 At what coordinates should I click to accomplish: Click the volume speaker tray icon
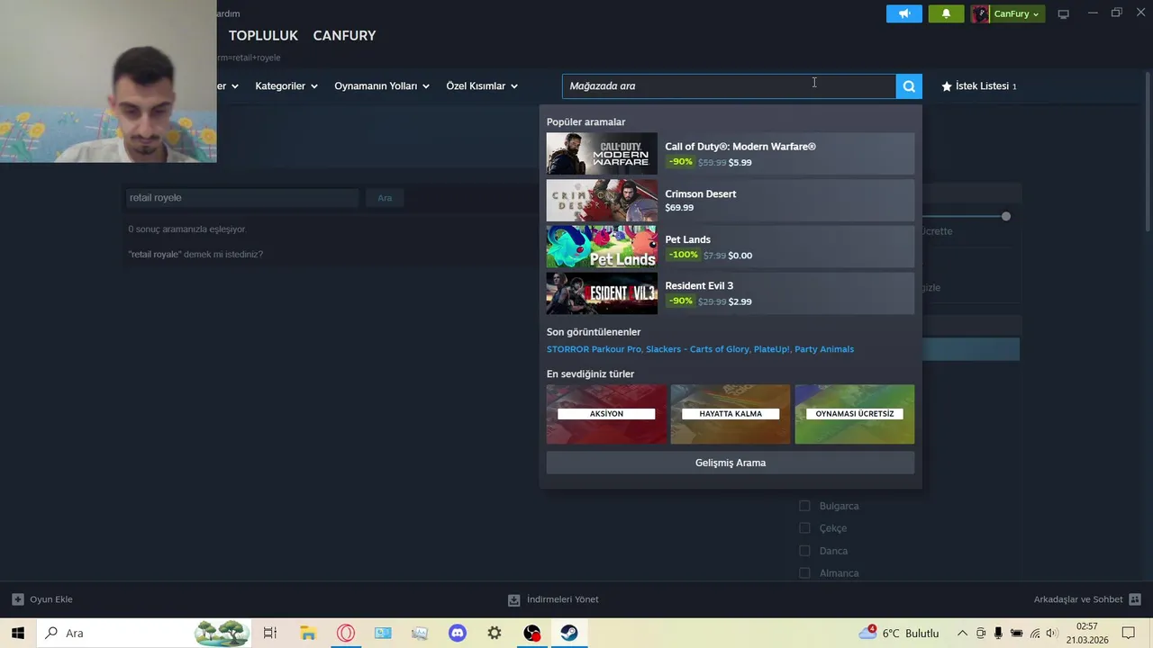tap(1051, 633)
